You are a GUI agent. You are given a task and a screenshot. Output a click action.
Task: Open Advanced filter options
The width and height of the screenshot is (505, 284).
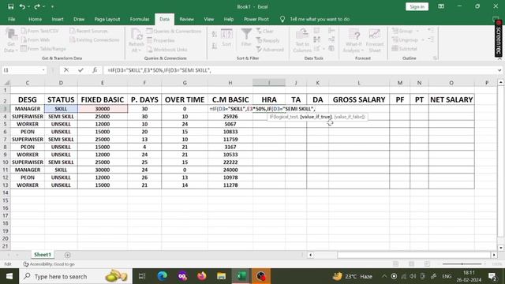[x=270, y=50]
